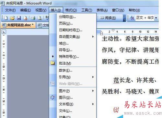Open the 文件(F) menu
This screenshot has height=118, width=162.
(10, 10)
